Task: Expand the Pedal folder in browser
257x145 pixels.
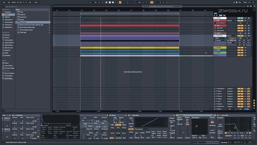Action: [16, 20]
